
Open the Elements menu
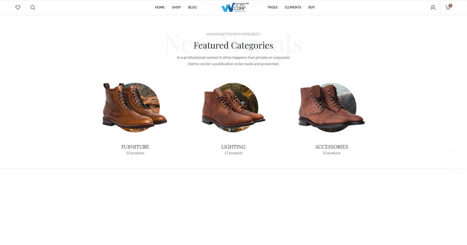click(x=294, y=7)
